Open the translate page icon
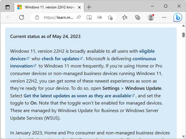186x139 pixels. click(100, 18)
